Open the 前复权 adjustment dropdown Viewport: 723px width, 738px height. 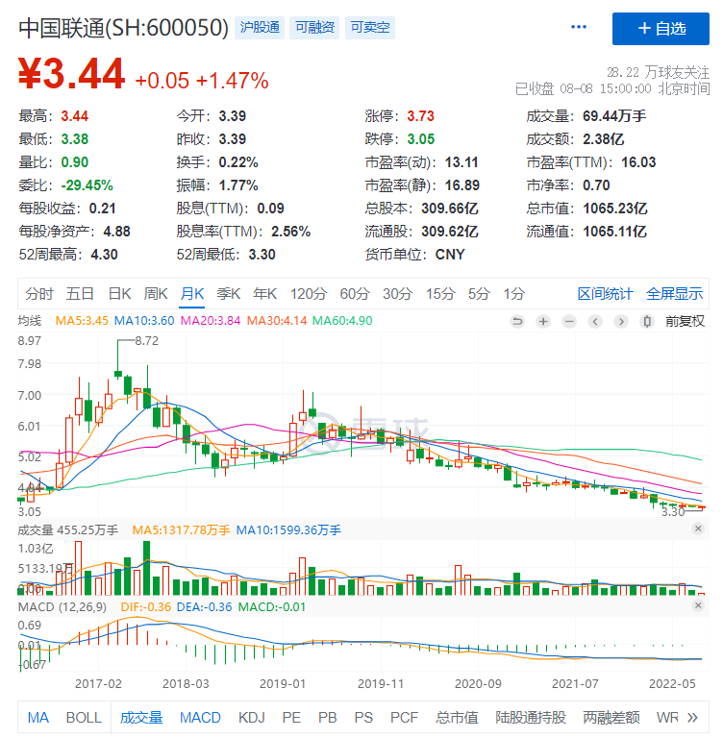pos(685,322)
